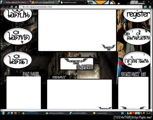Click the CHAT tab label
Screen dimensions: 153x120
[59, 77]
